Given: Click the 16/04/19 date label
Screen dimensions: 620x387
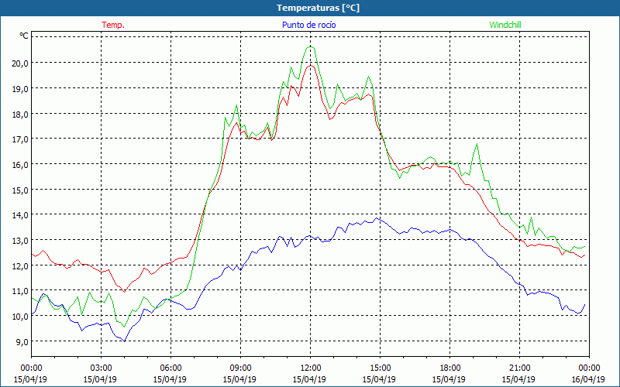Looking at the screenshot, I should (x=588, y=379).
